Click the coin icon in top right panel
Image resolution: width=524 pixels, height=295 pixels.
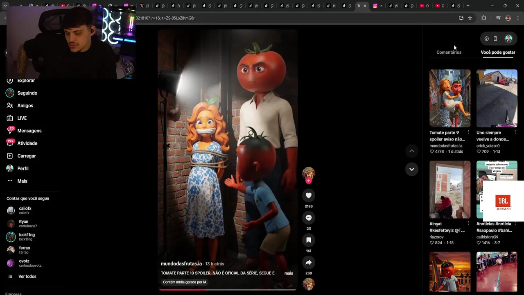coord(486,39)
